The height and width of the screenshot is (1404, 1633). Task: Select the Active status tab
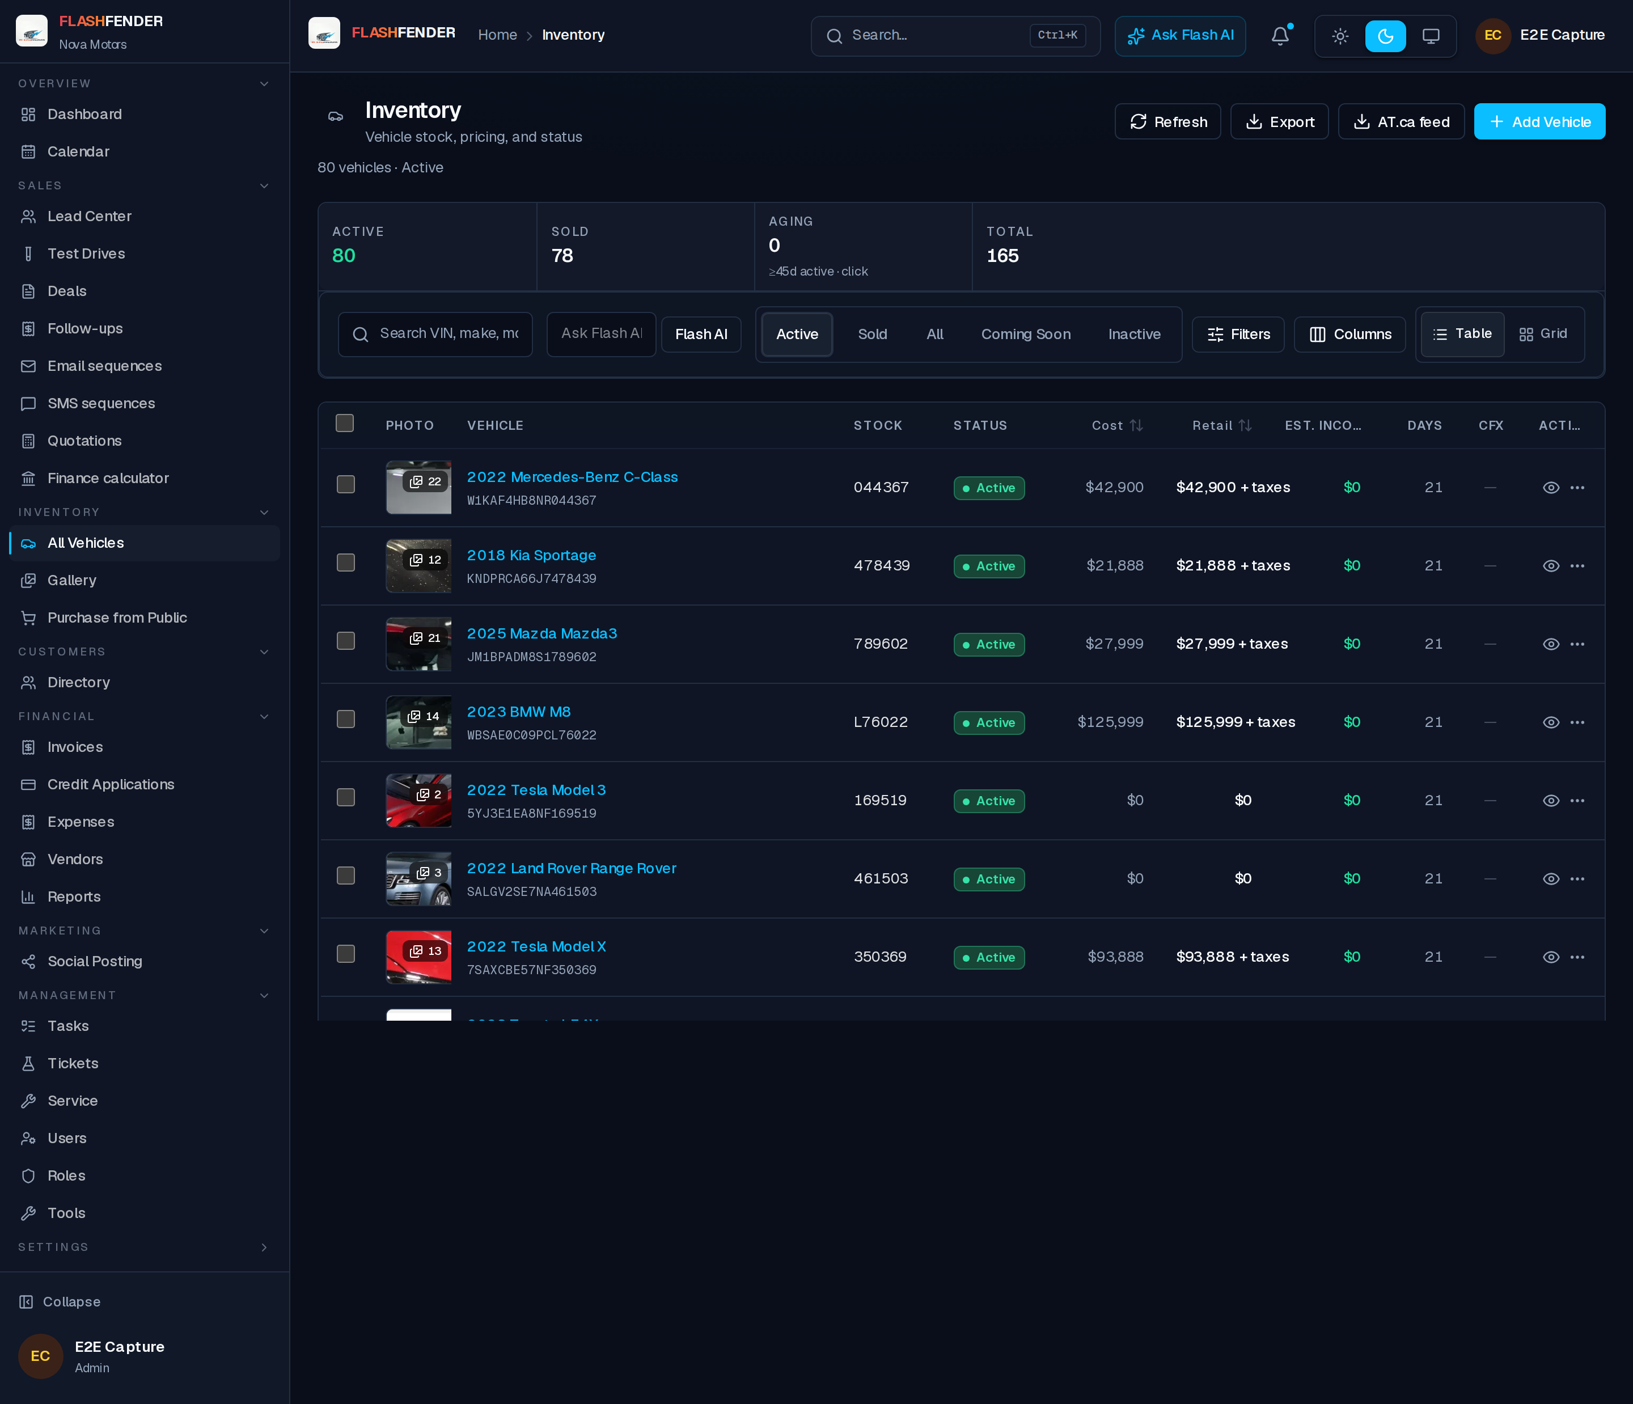pyautogui.click(x=797, y=334)
